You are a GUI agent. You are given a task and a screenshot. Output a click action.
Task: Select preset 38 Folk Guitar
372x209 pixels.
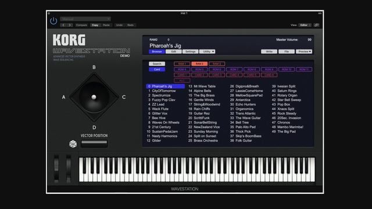pos(241,140)
